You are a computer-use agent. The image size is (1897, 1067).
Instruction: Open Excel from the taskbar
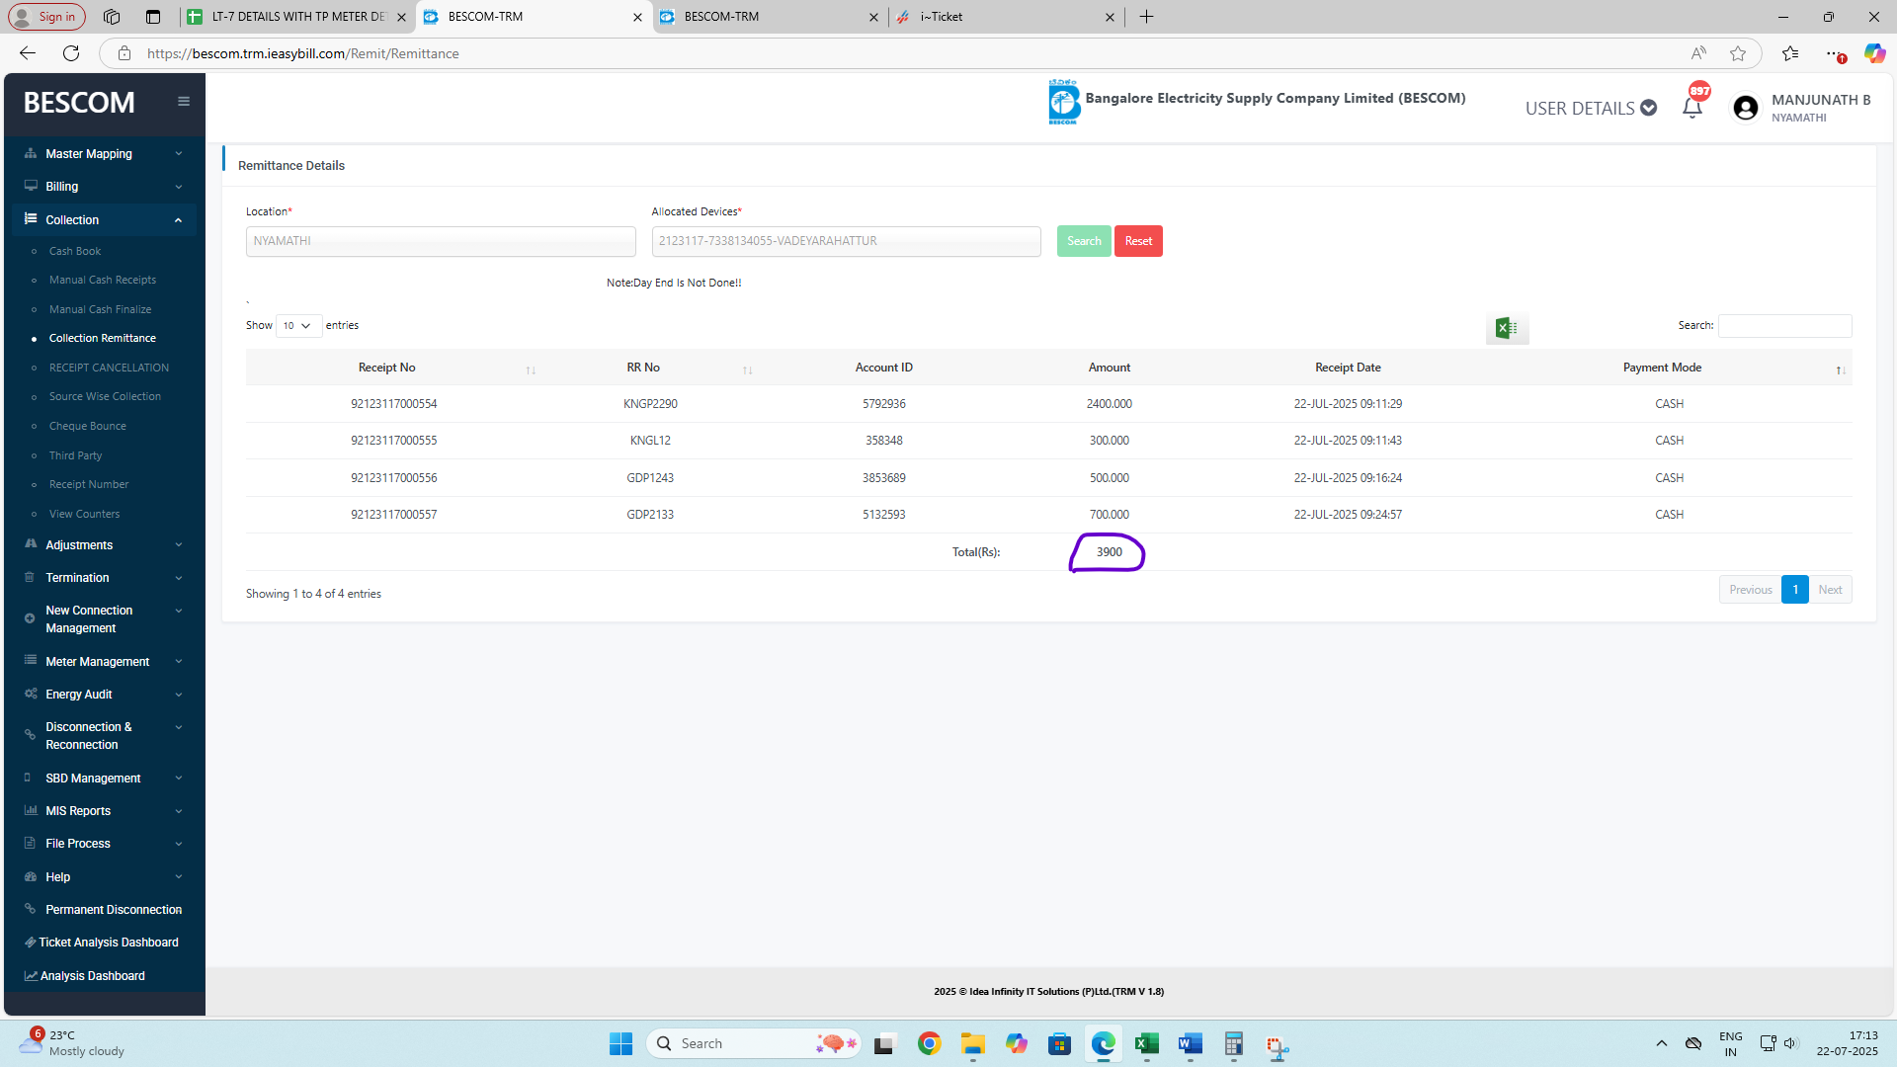click(x=1147, y=1043)
